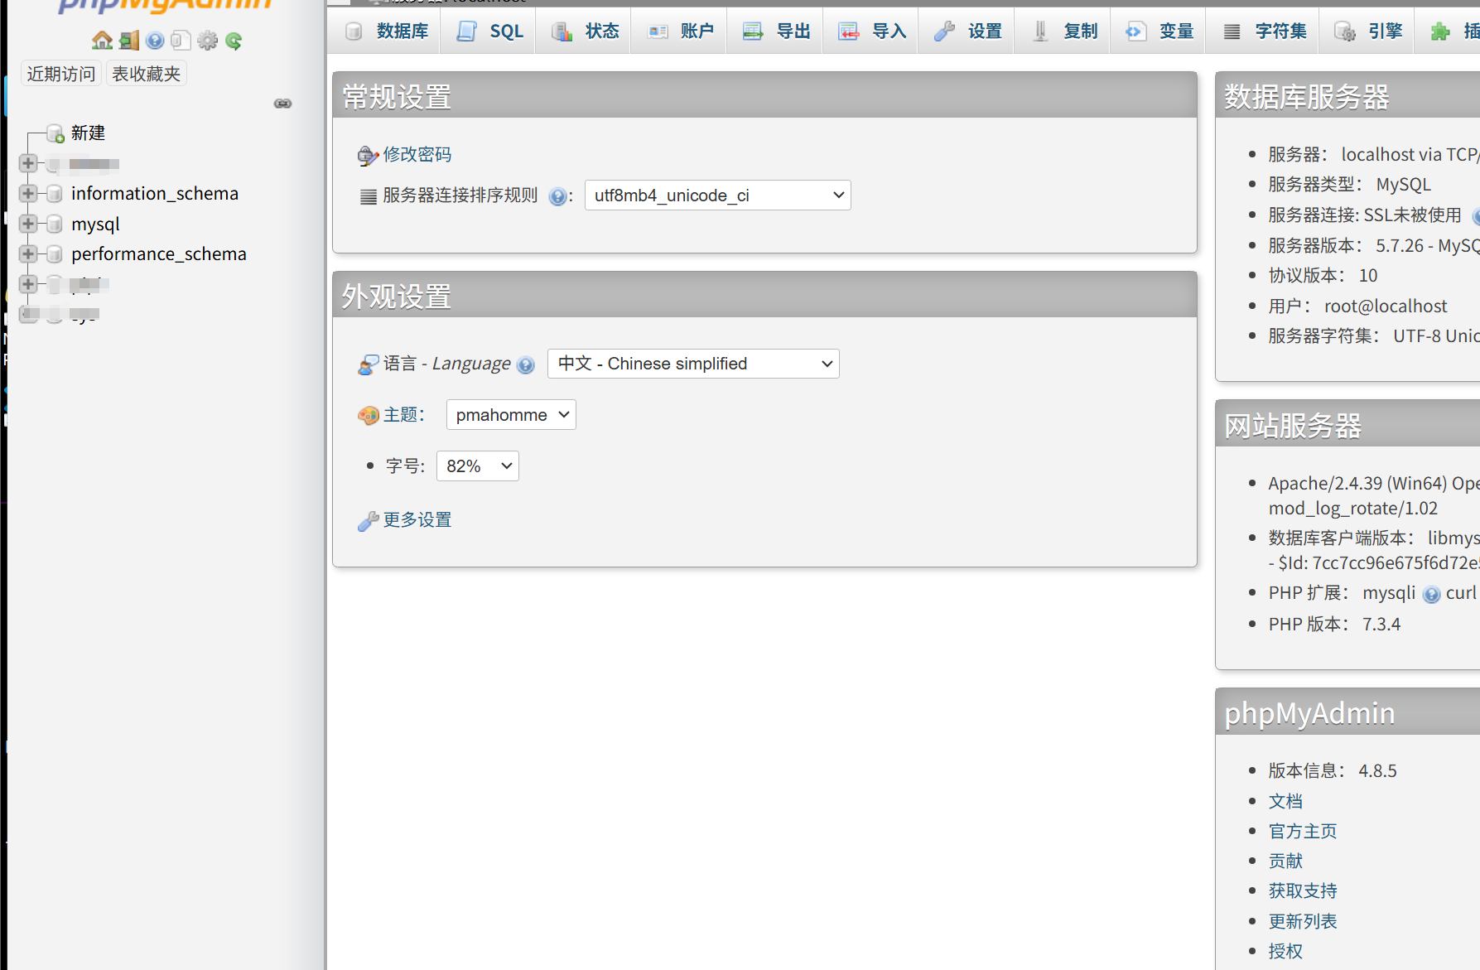Click the mysqli extension help icon
The image size is (1480, 970).
pyautogui.click(x=1432, y=594)
